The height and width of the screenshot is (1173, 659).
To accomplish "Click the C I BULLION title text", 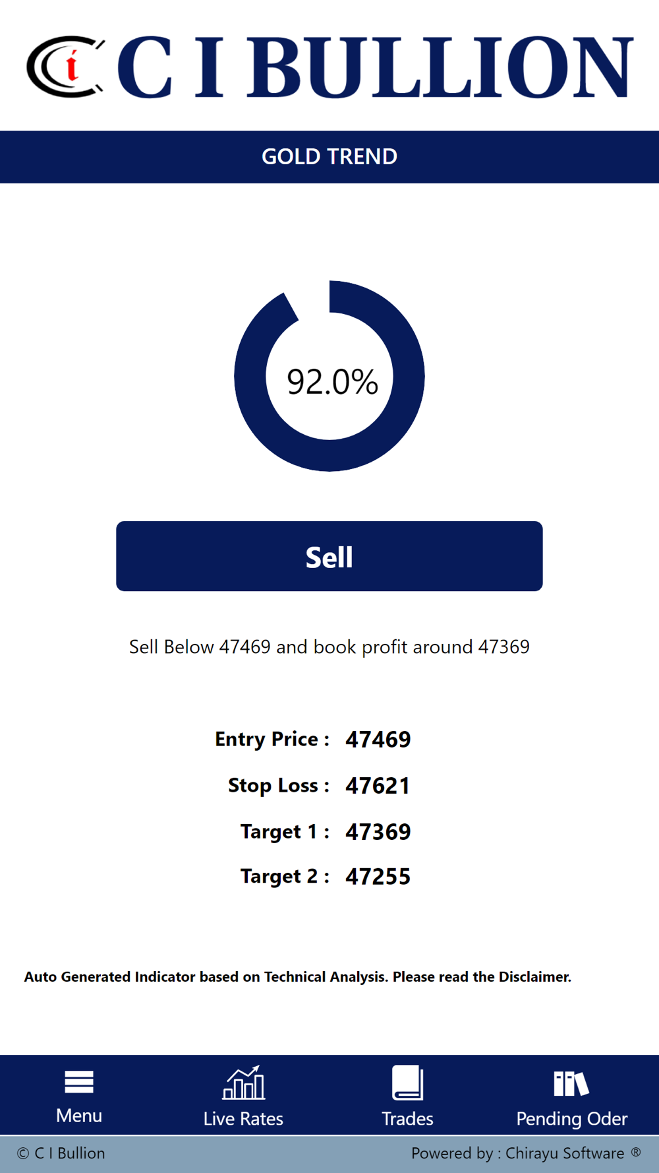I will coord(375,67).
